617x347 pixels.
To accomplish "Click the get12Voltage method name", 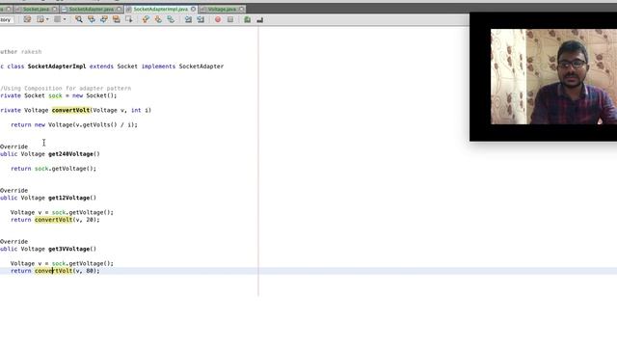I will pyautogui.click(x=68, y=198).
